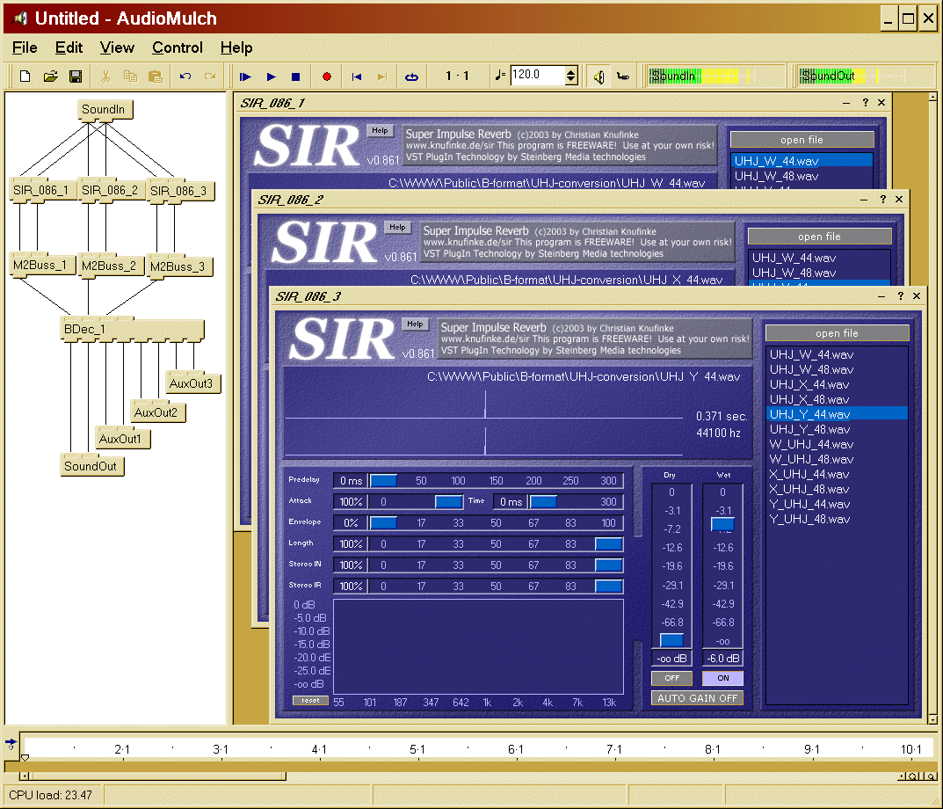Image resolution: width=943 pixels, height=809 pixels.
Task: Select the AuxOut3 patcher node
Action: tap(192, 383)
